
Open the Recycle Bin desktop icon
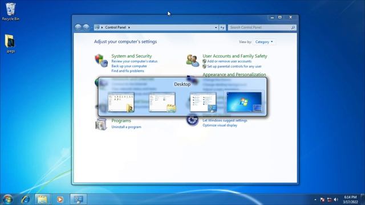10,11
